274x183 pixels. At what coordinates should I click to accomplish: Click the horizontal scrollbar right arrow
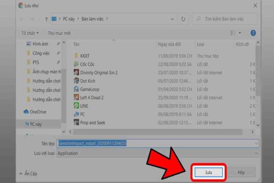(x=252, y=132)
